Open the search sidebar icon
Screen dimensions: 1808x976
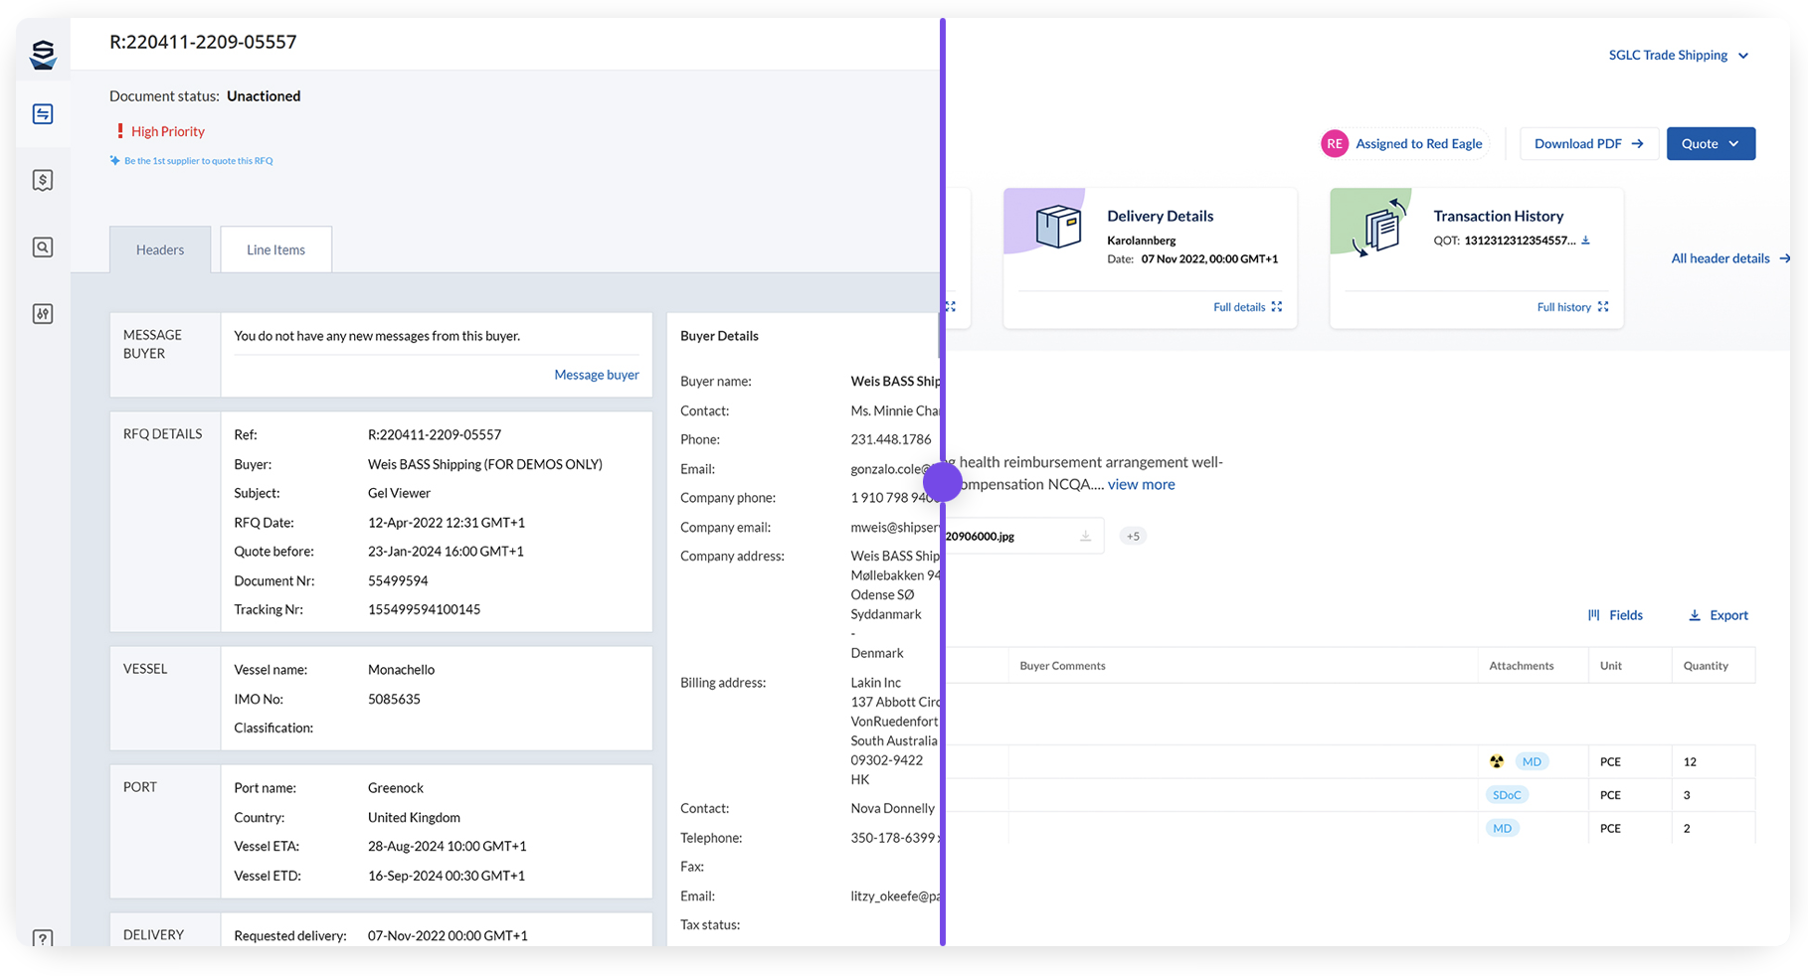pos(43,246)
